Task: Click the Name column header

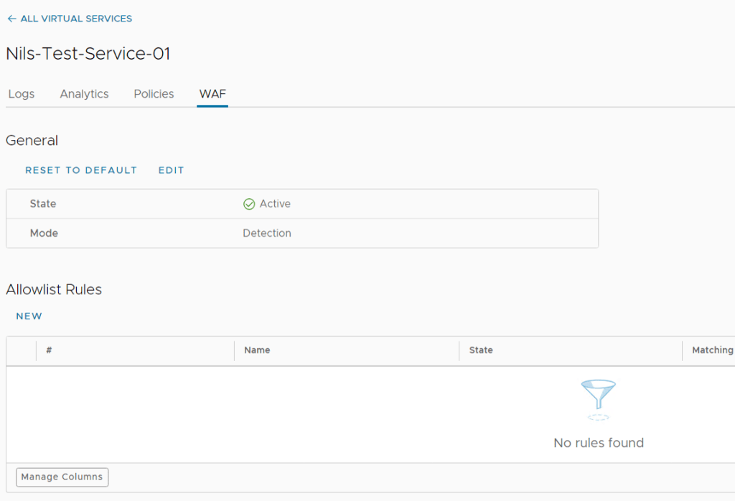Action: point(257,350)
